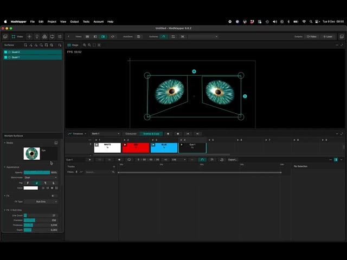The image size is (347, 260).
Task: Click the stop button beside Scenes & Cues
Action: click(178, 134)
